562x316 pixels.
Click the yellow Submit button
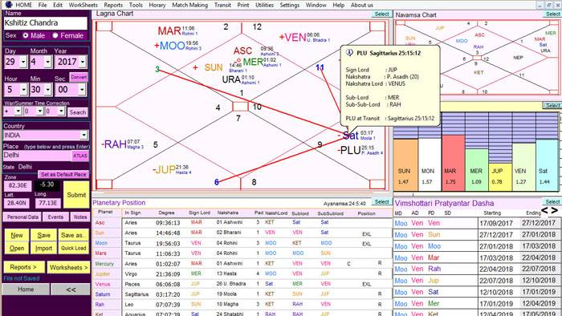(x=76, y=195)
